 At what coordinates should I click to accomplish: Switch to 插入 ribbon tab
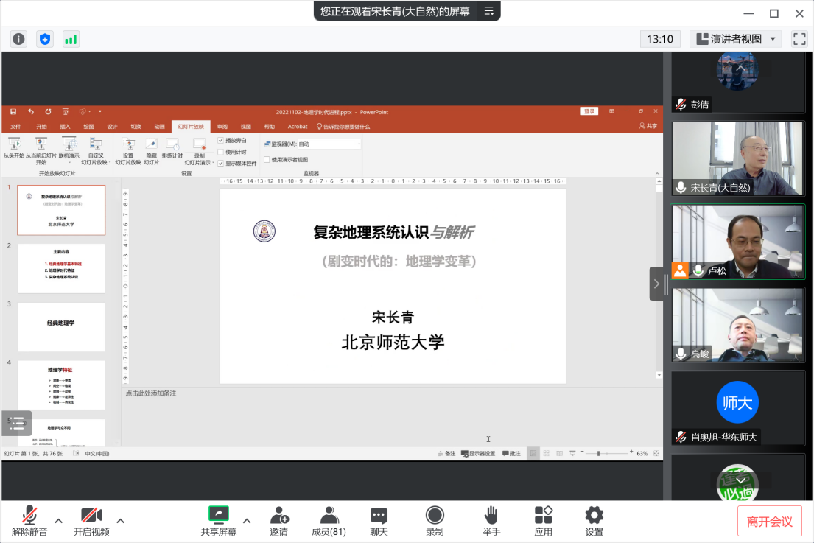click(x=65, y=127)
